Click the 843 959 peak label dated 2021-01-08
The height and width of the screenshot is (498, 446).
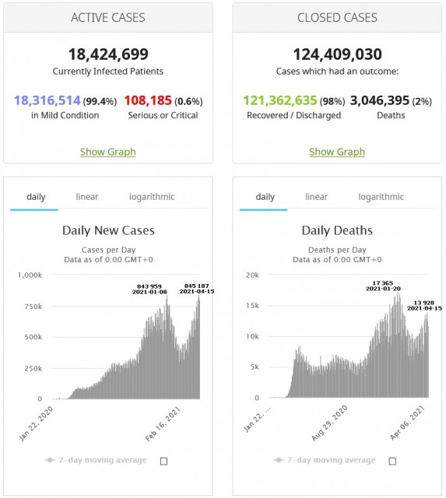[x=149, y=289]
